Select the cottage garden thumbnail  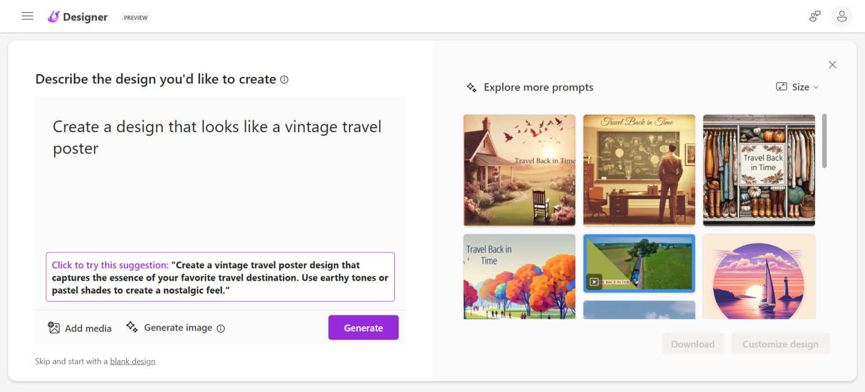pyautogui.click(x=519, y=170)
